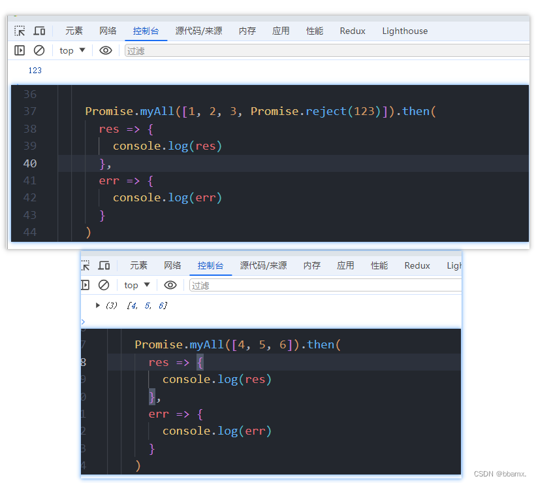536x483 pixels.
Task: Expand the (3) [4, 5, 6] array output
Action: tap(98, 305)
